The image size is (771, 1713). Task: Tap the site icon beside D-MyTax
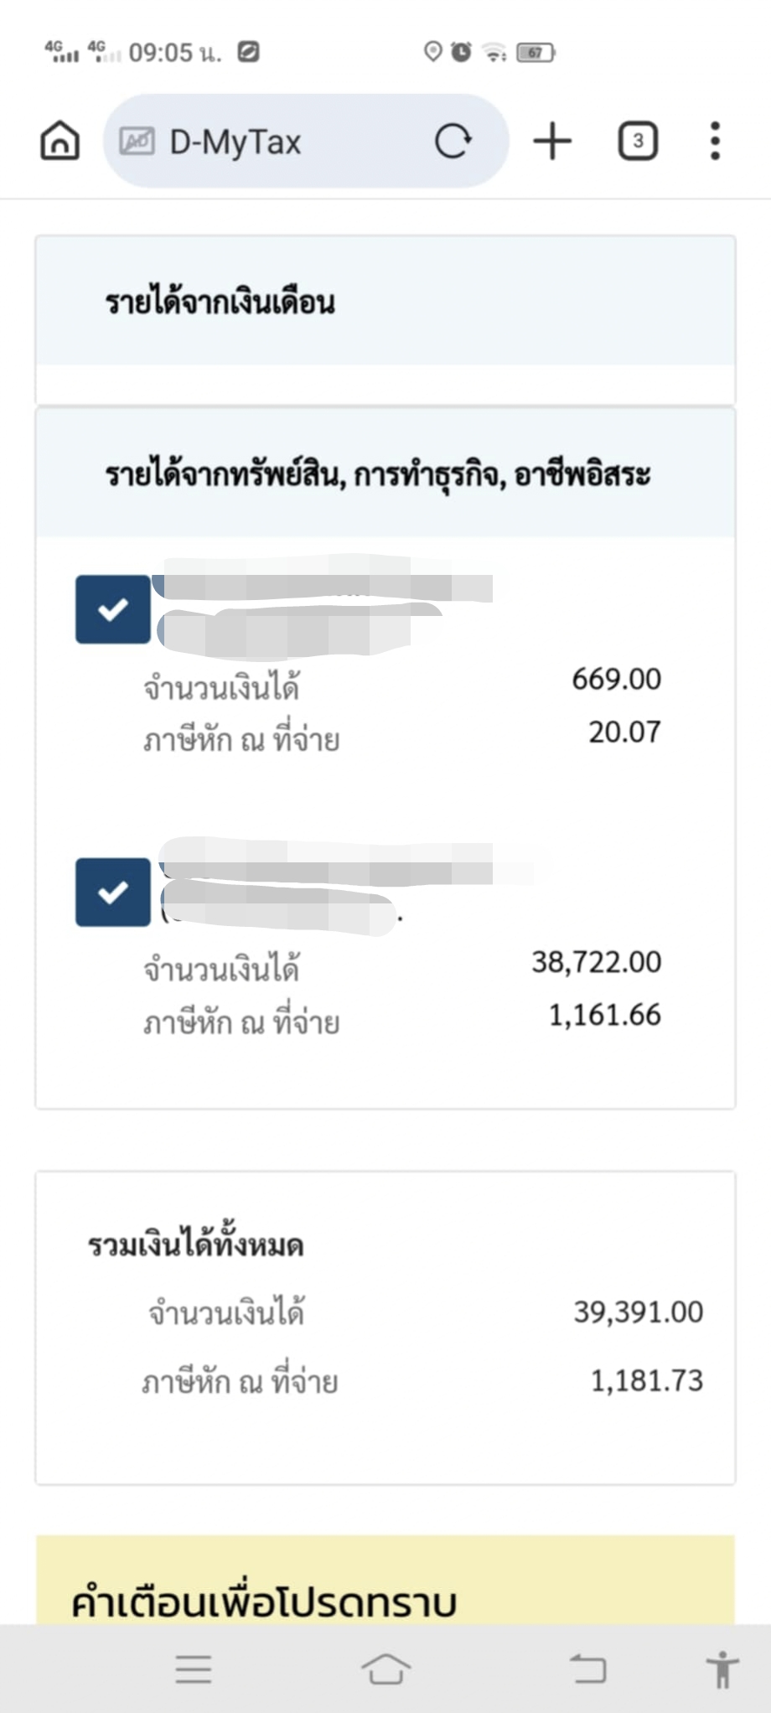pos(137,141)
